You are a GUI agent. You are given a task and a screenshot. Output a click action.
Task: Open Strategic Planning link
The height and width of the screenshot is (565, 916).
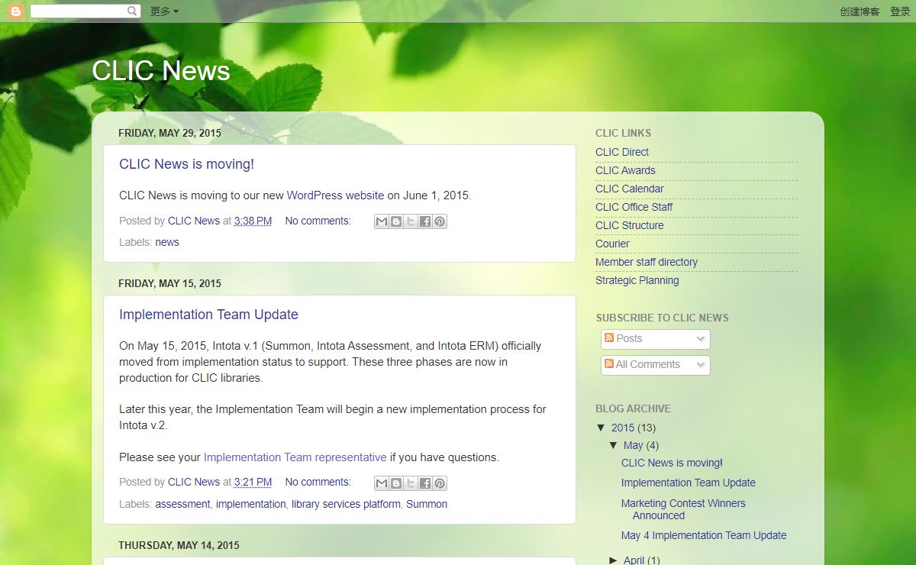(637, 280)
